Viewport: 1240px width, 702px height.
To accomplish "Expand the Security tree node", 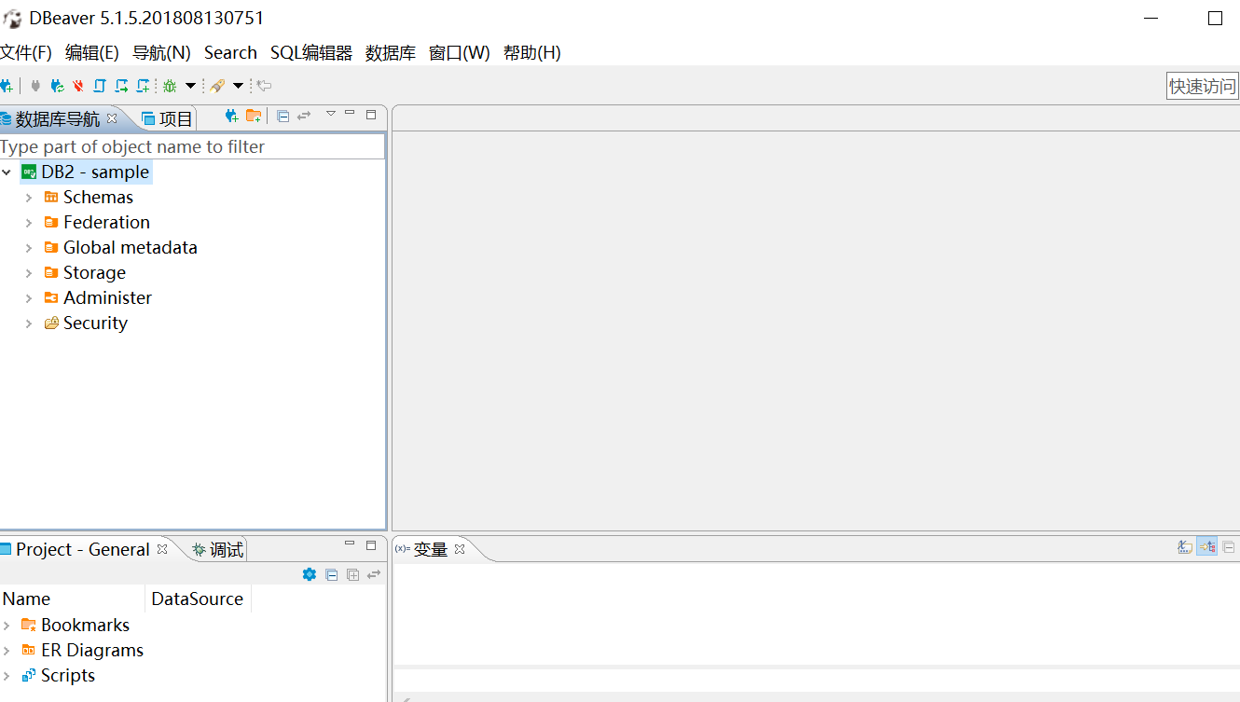I will [28, 323].
